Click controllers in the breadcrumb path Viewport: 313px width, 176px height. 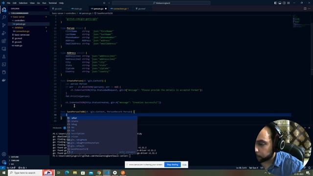(71, 13)
